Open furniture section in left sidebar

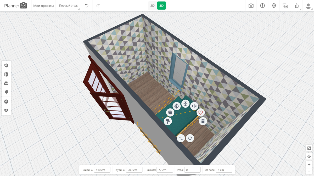tap(6, 83)
